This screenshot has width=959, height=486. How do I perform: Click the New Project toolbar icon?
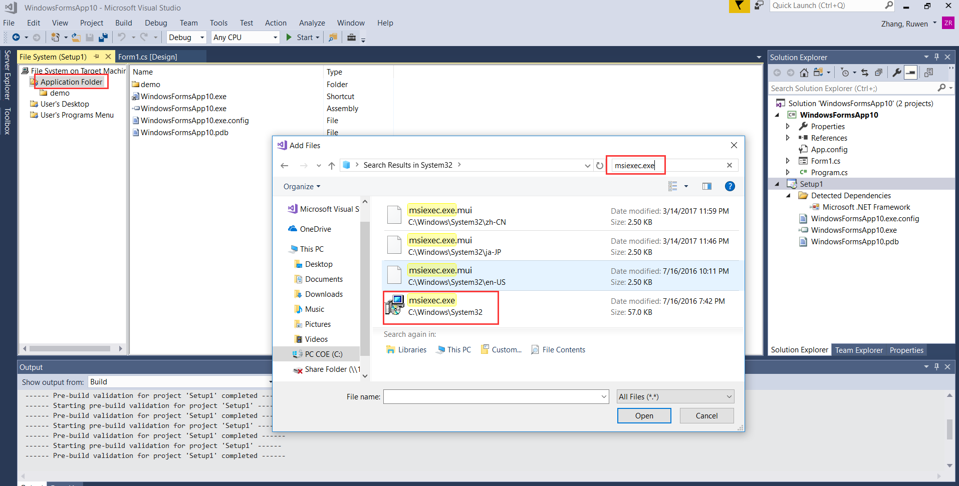55,38
